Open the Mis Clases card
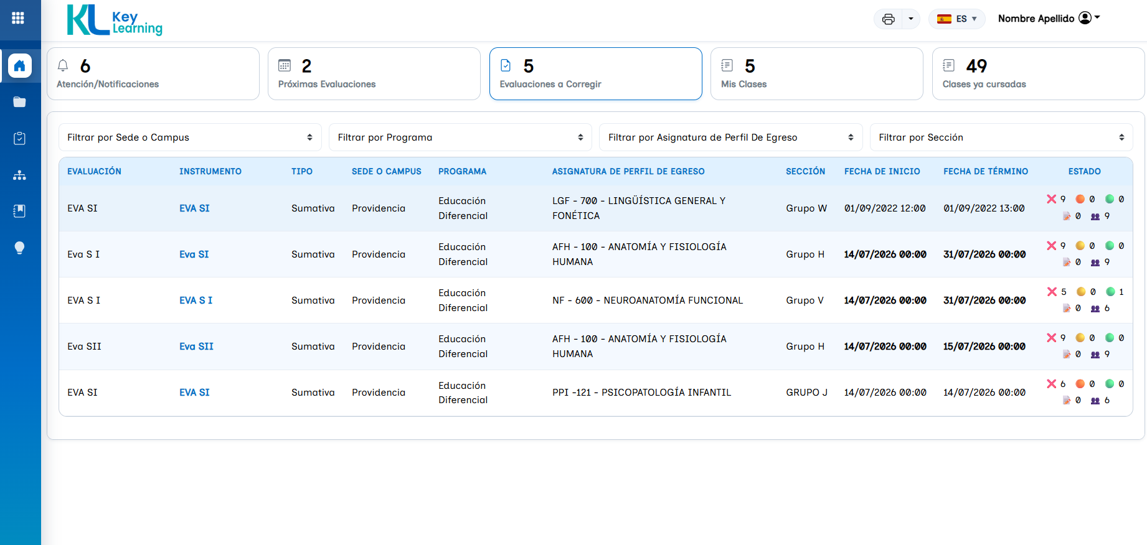 817,73
